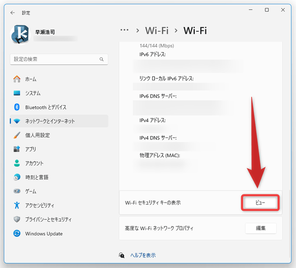Viewport: 296px width, 268px height.
Task: Open 時刻と言語 settings label
Action: pyautogui.click(x=37, y=177)
